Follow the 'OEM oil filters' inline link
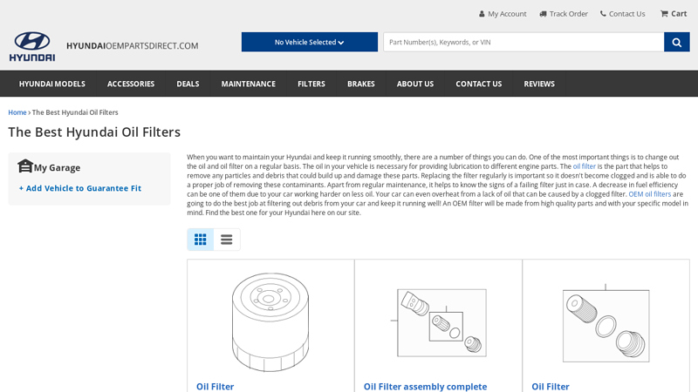This screenshot has width=698, height=392. point(649,194)
